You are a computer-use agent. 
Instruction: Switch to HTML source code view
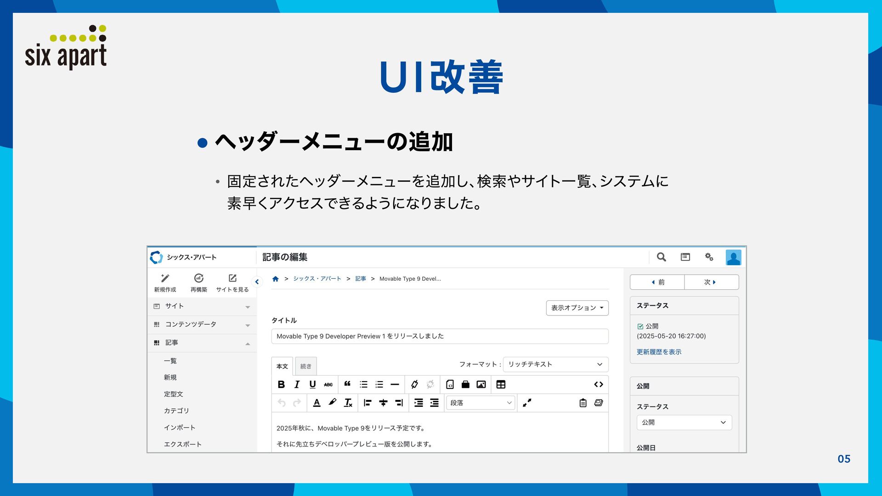point(598,384)
